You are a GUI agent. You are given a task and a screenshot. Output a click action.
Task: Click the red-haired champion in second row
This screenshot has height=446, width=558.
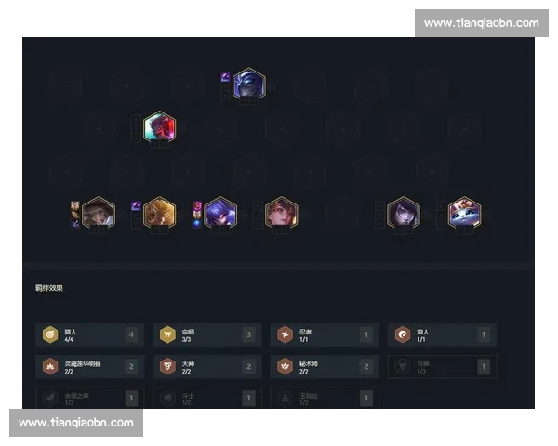coord(160,127)
